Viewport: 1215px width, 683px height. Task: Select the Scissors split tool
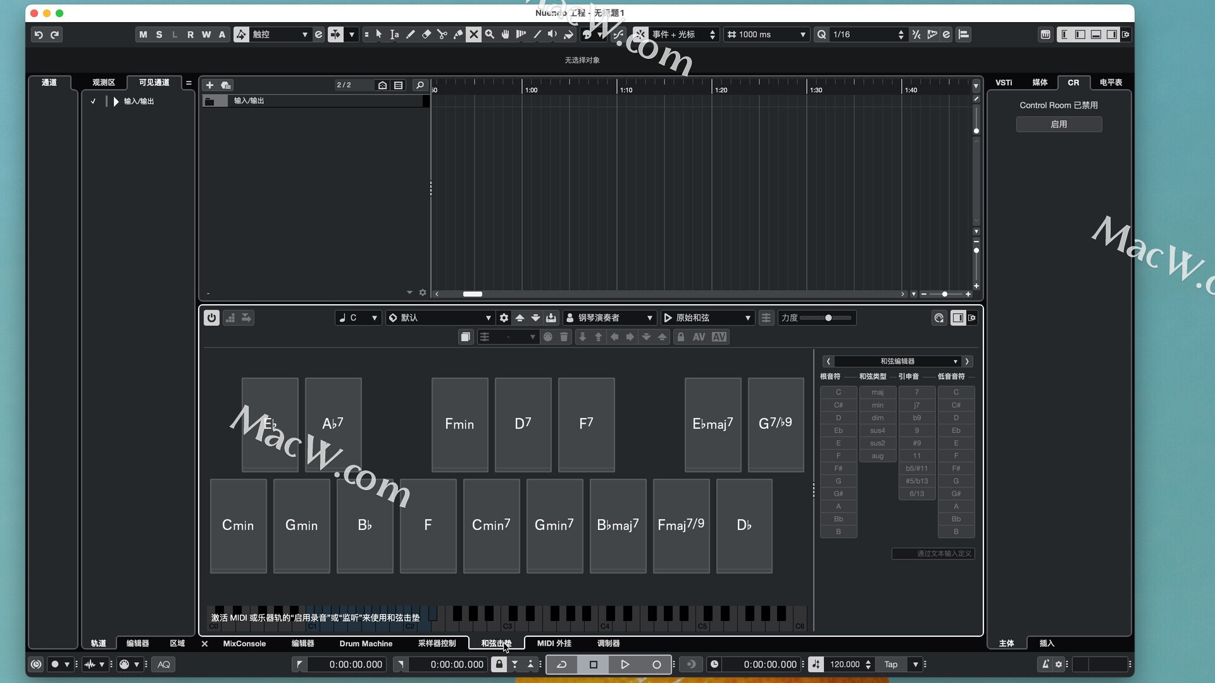click(x=442, y=35)
